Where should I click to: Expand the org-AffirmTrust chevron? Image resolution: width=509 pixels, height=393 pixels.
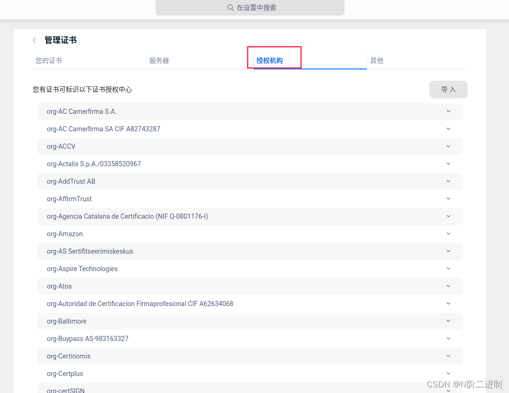pos(449,199)
